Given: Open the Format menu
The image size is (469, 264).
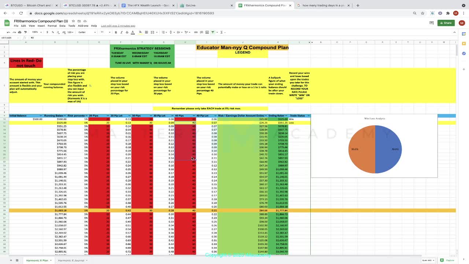Looking at the screenshot, I should pyautogui.click(x=52, y=26).
